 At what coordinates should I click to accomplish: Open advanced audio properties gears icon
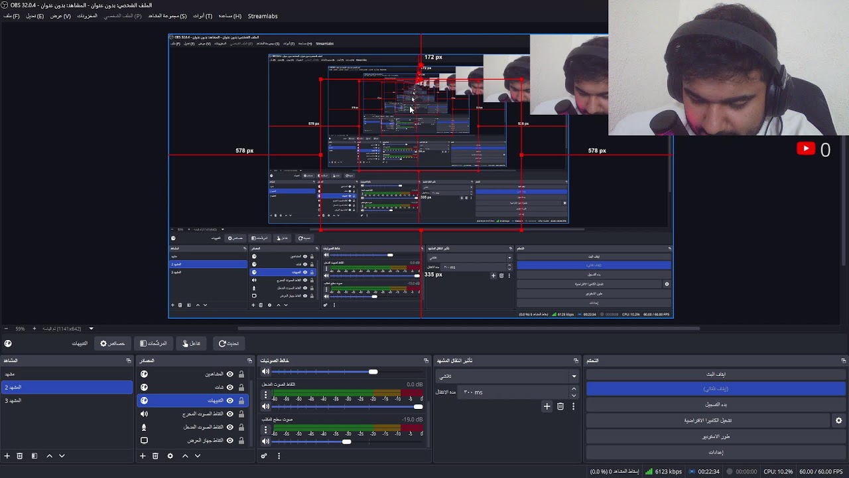click(x=264, y=456)
